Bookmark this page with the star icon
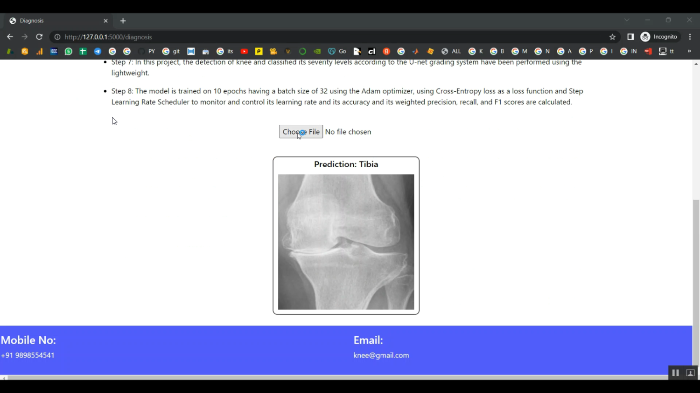Viewport: 700px width, 393px height. tap(612, 37)
